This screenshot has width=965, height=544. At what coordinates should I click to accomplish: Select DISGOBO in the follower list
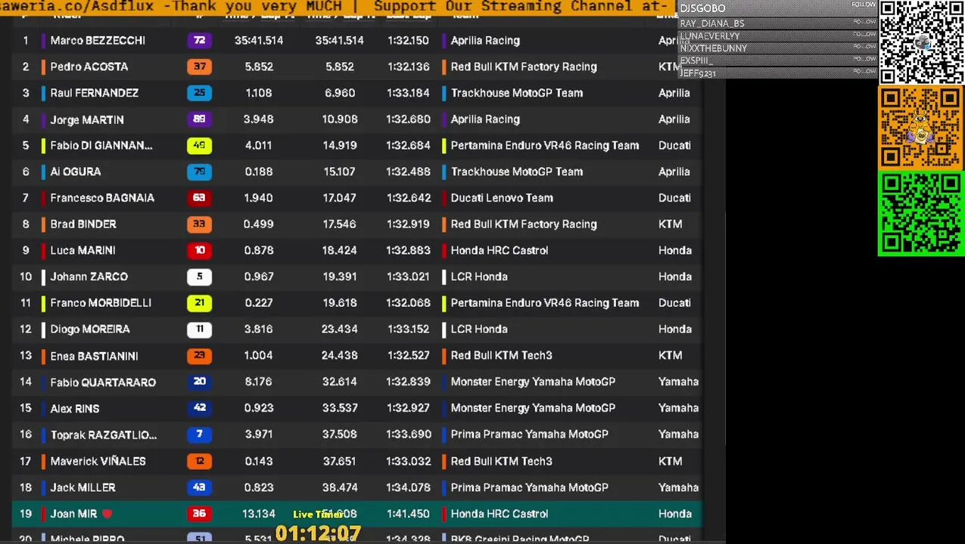click(702, 8)
